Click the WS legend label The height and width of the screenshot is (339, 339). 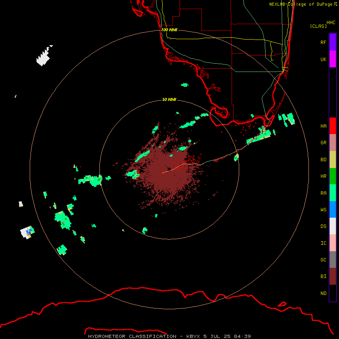[x=323, y=209]
